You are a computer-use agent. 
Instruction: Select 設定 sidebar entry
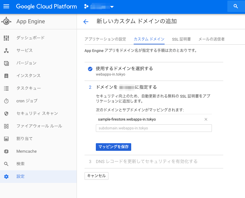(x=38, y=177)
